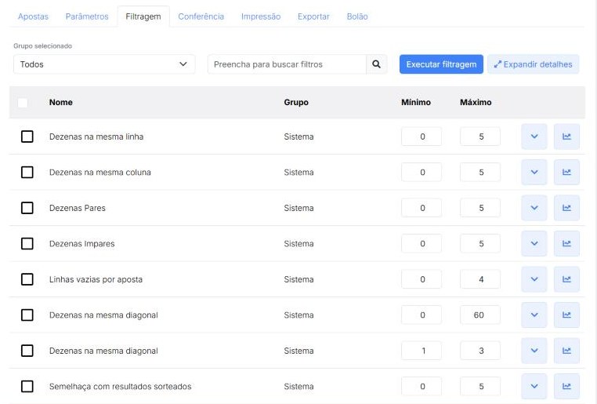The height and width of the screenshot is (404, 597).
Task: Click the Executar filtragem button
Action: tap(441, 64)
